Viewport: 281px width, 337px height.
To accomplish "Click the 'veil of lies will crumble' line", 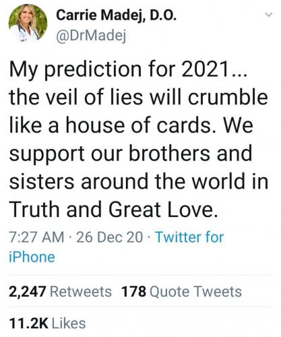I will pos(139,97).
